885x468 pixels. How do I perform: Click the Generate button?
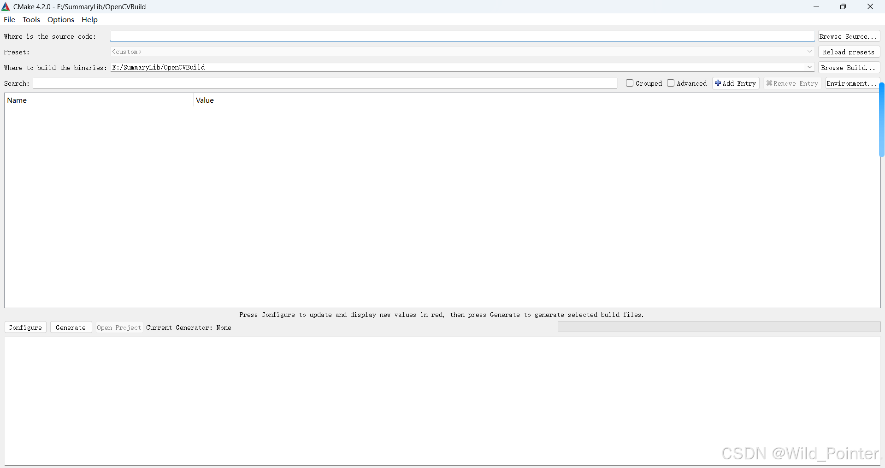[x=71, y=328]
